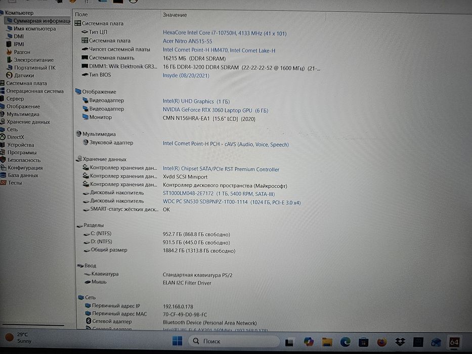Click the Разделы group header
This screenshot has height=354, width=472.
click(x=90, y=225)
